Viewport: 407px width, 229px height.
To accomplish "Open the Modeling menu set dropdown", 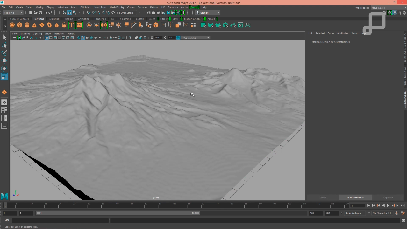I will pos(12,13).
